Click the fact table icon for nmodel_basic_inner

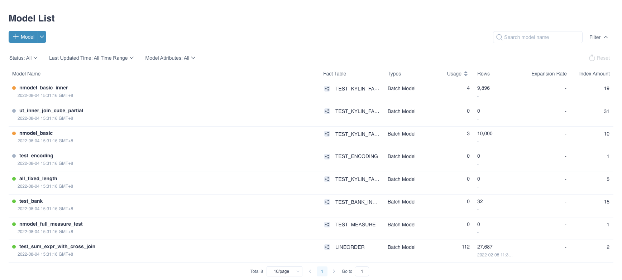click(x=327, y=89)
